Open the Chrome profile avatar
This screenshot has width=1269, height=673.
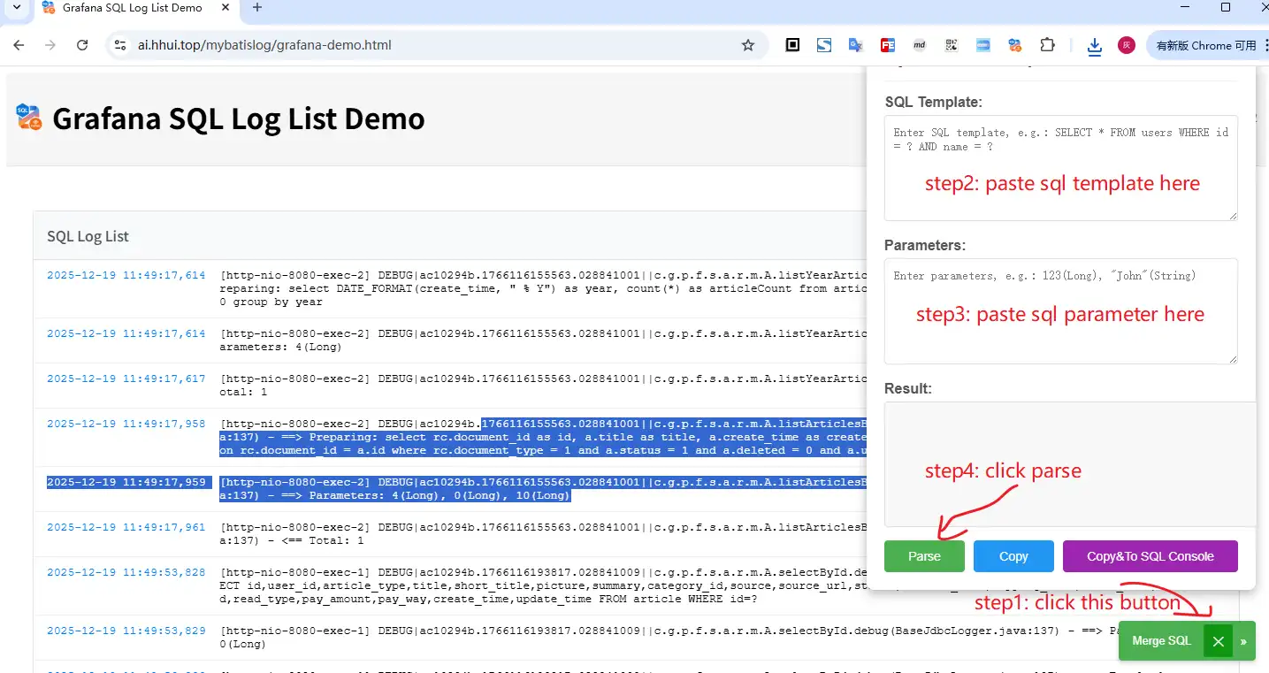pos(1127,45)
